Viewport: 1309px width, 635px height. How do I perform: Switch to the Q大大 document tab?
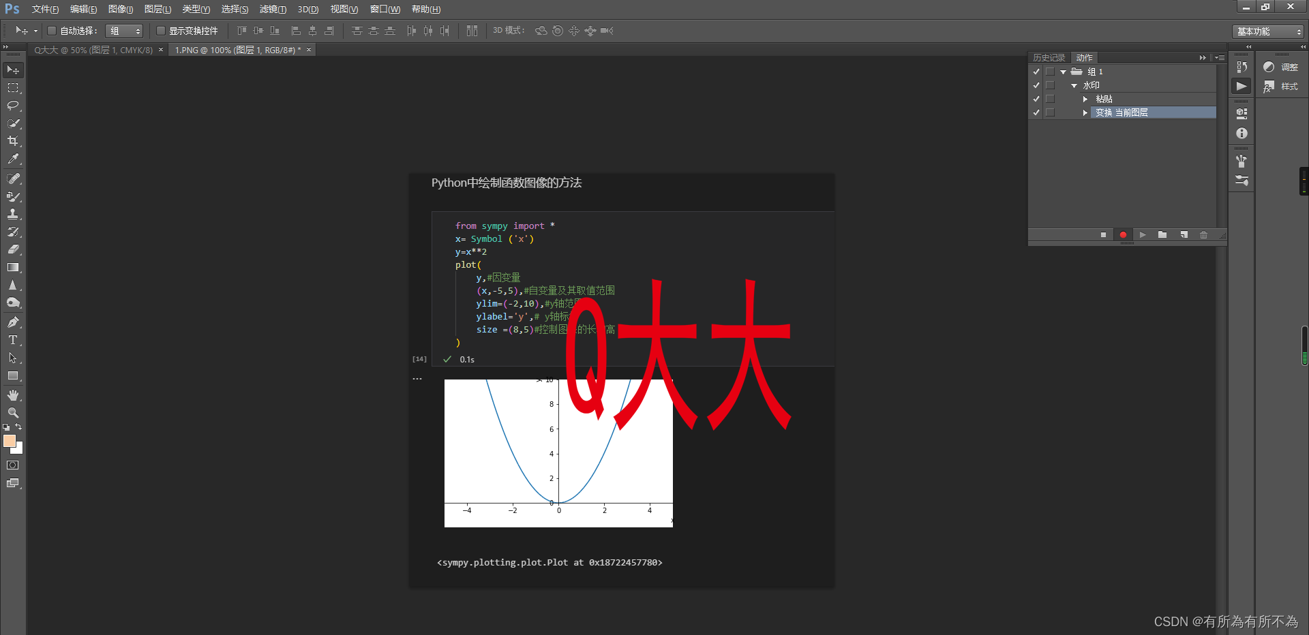pyautogui.click(x=93, y=50)
